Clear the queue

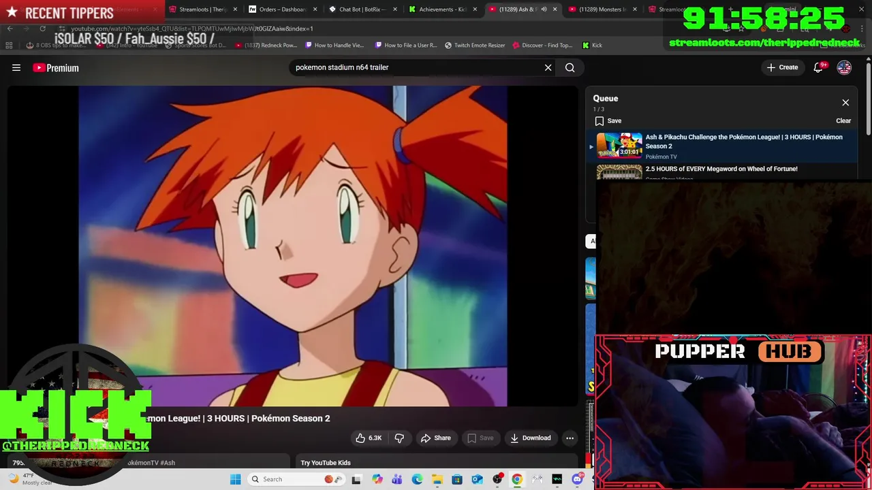coord(843,120)
